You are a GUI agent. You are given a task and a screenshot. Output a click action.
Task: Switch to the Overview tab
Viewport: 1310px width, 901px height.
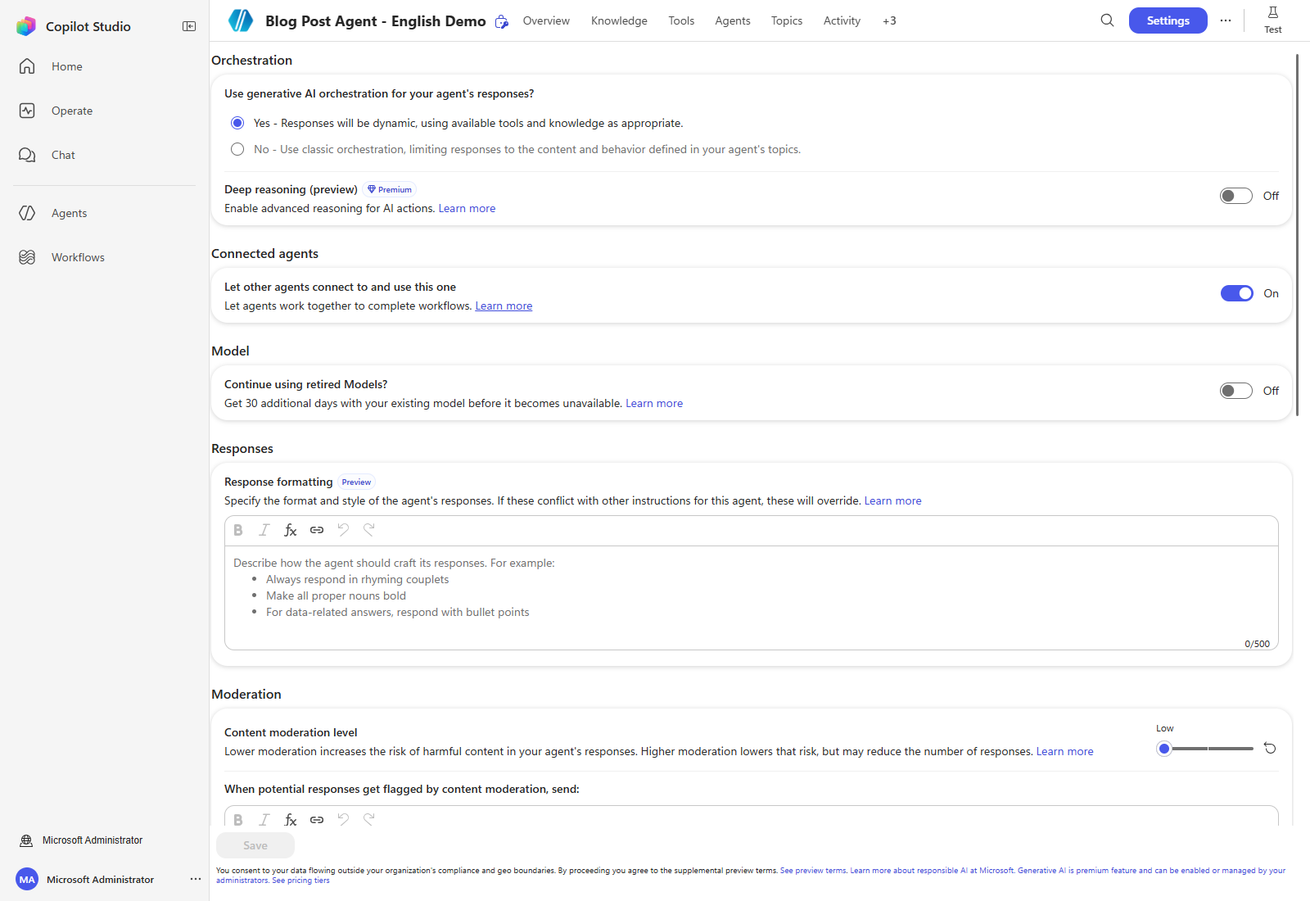pyautogui.click(x=546, y=20)
